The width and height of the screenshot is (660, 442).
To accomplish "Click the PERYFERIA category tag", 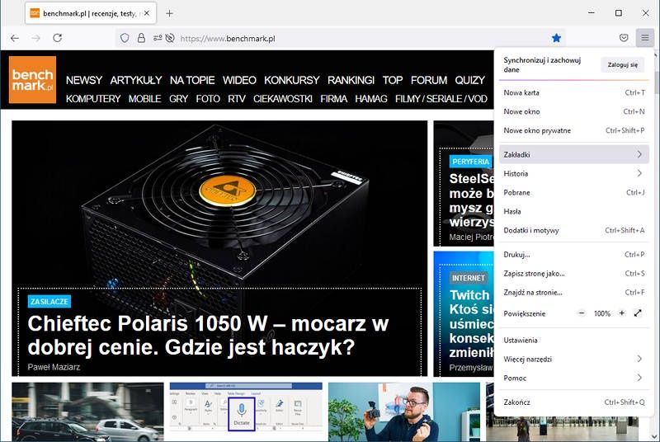I will point(471,162).
